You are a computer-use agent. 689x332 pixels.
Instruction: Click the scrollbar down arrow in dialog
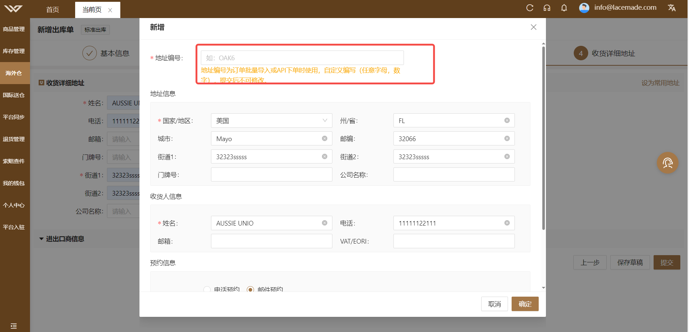coord(543,288)
